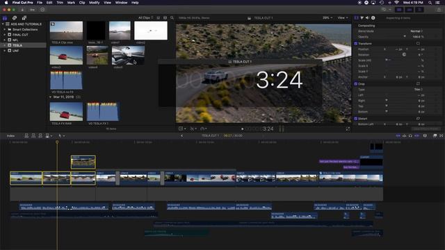Click the browser search magnifier icon
The image size is (445, 250).
point(172,18)
